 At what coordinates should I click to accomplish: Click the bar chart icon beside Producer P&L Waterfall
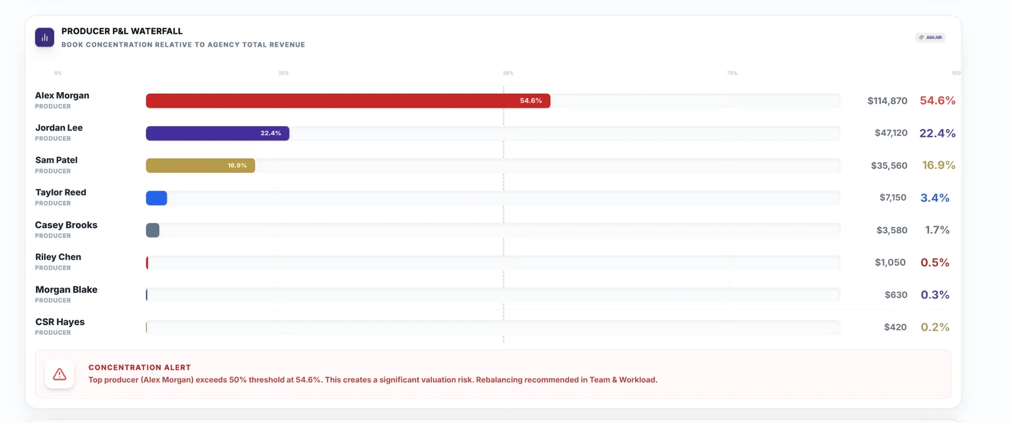[x=44, y=37]
